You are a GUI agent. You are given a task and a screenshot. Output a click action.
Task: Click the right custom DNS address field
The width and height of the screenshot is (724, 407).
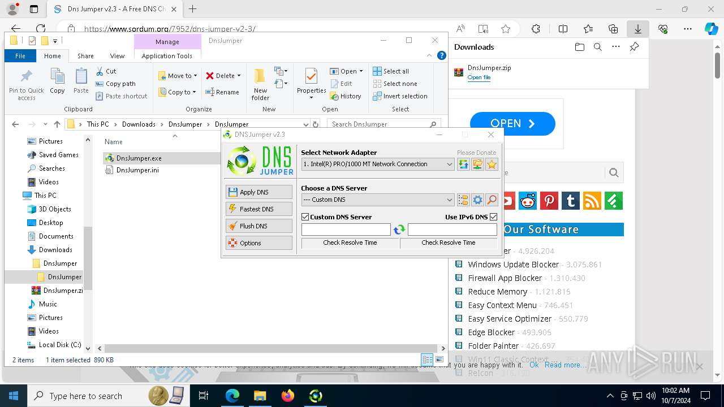point(453,230)
